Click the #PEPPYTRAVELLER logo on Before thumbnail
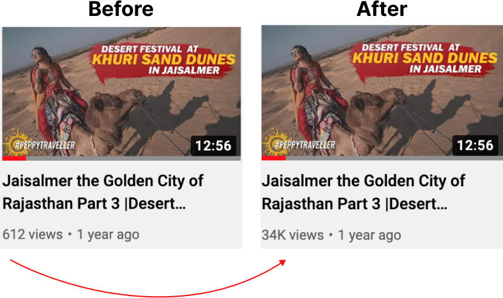Image resolution: width=503 pixels, height=298 pixels. click(39, 144)
